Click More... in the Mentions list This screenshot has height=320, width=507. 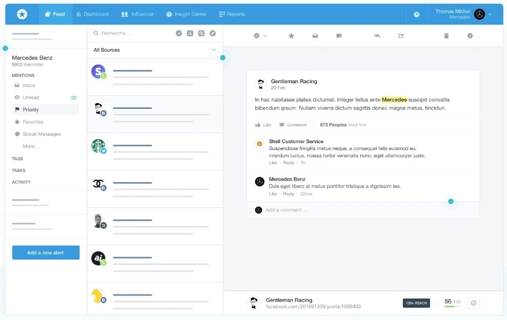31,146
